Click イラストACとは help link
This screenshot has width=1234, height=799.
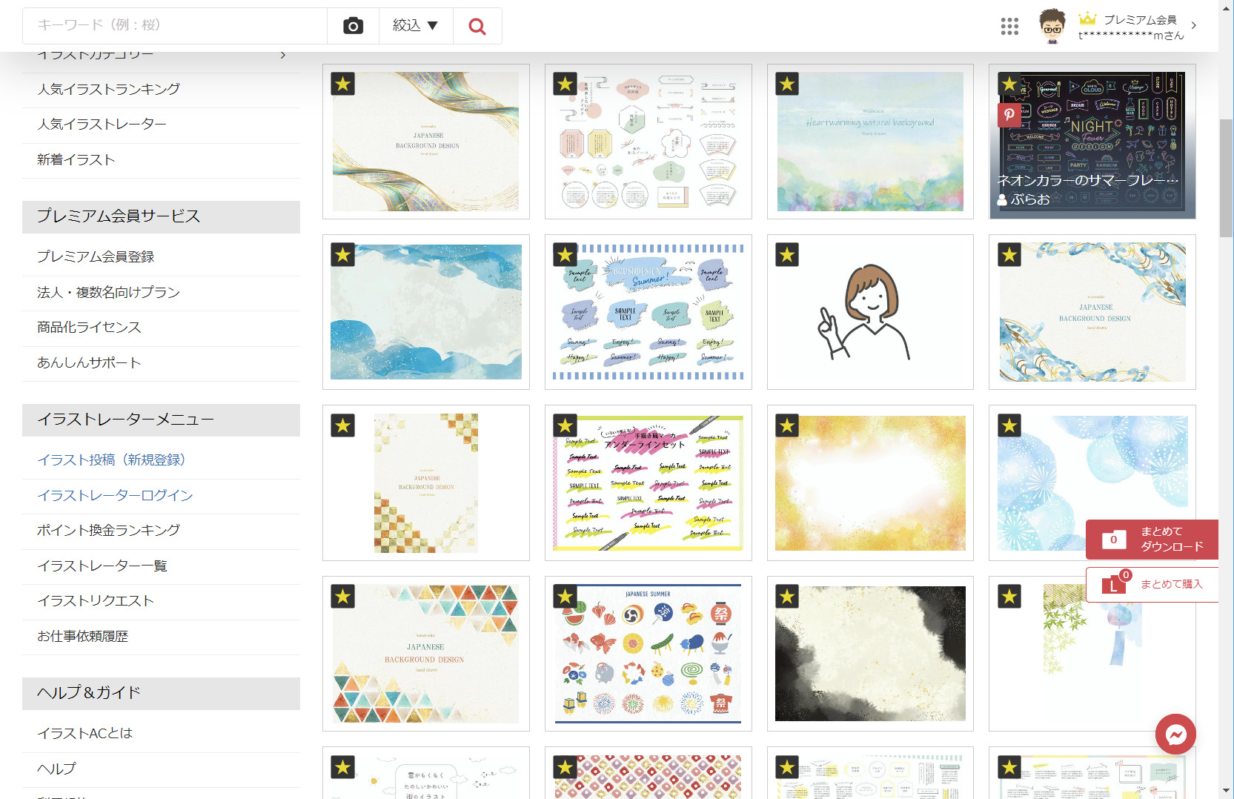85,733
